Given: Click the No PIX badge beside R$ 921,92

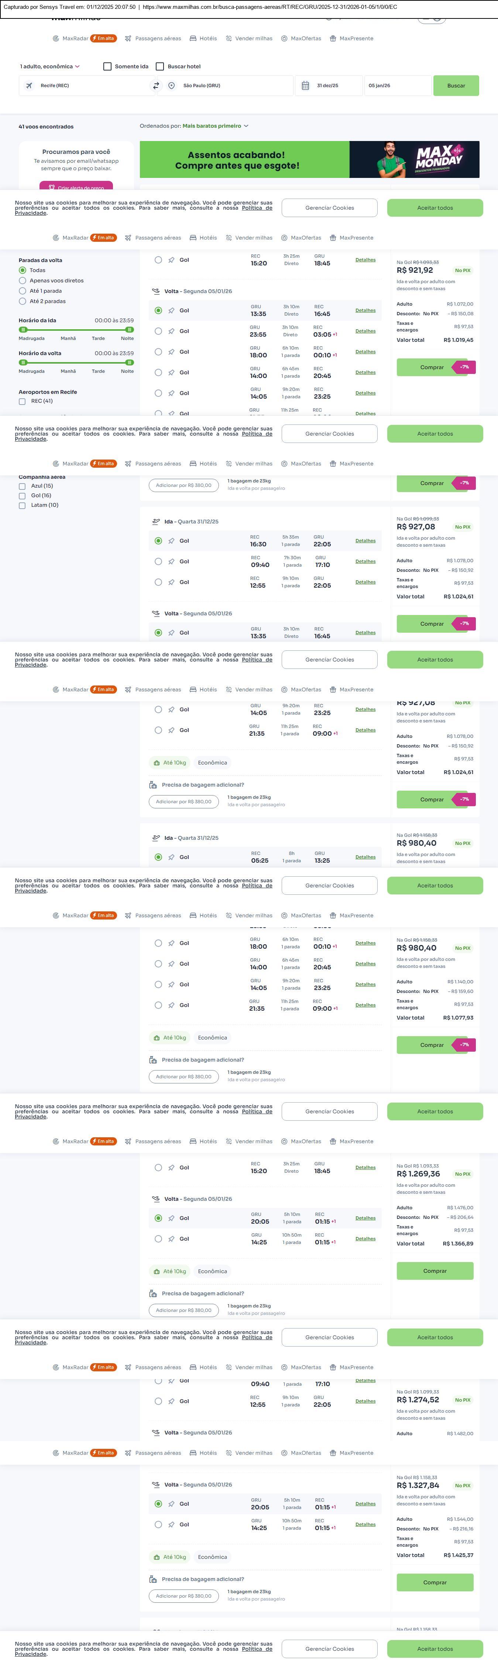Looking at the screenshot, I should tap(463, 271).
